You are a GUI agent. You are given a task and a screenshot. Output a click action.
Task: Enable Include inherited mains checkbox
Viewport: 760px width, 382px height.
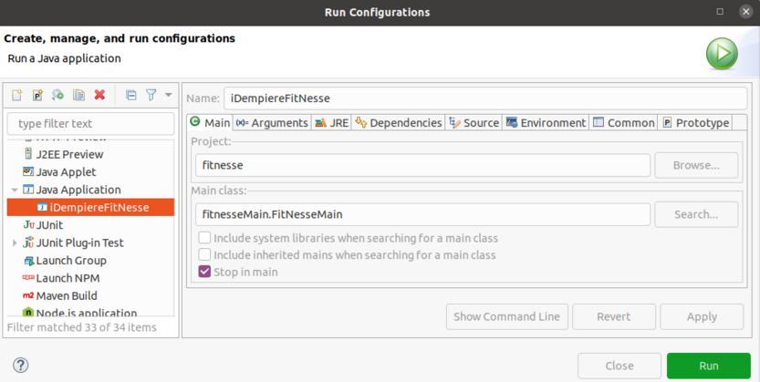click(x=205, y=255)
